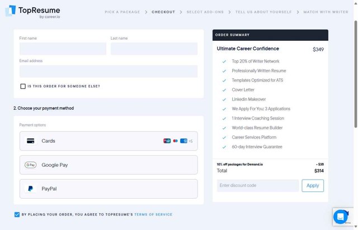This screenshot has width=358, height=230.
Task: Click checkmark next to Professionally Written Resume
Action: pos(224,71)
